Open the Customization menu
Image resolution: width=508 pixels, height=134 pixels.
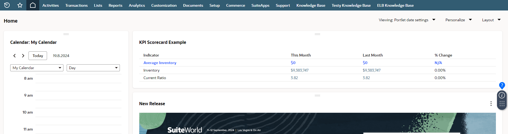pos(164,5)
